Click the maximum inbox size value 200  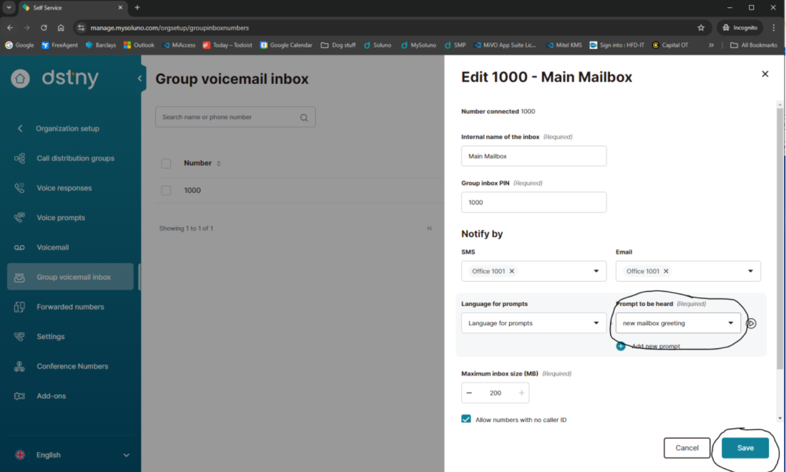click(x=495, y=393)
